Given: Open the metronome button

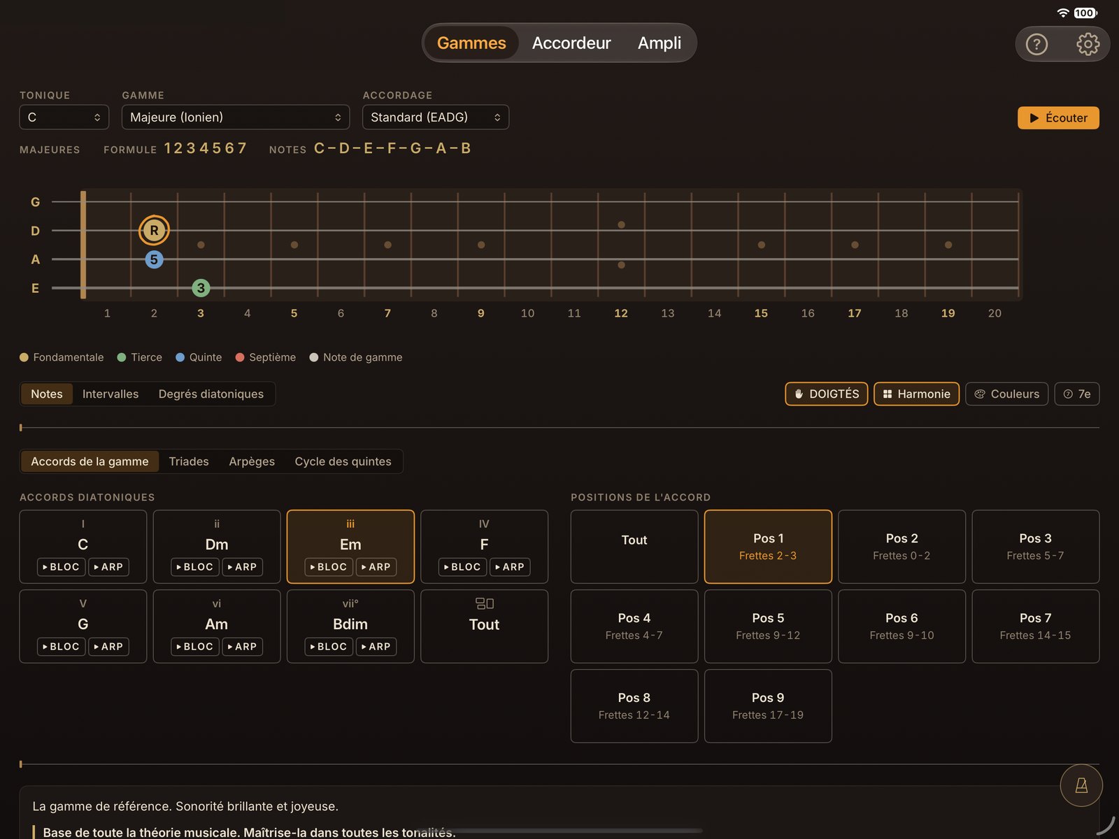Looking at the screenshot, I should point(1081,785).
